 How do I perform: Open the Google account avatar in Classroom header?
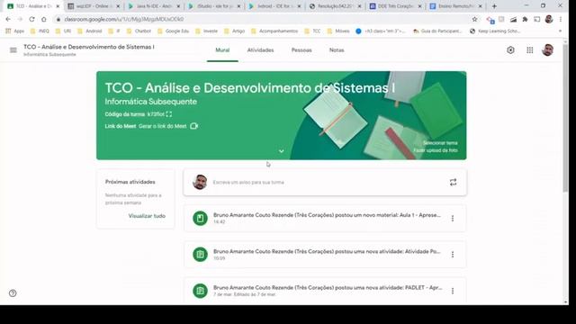[548, 50]
